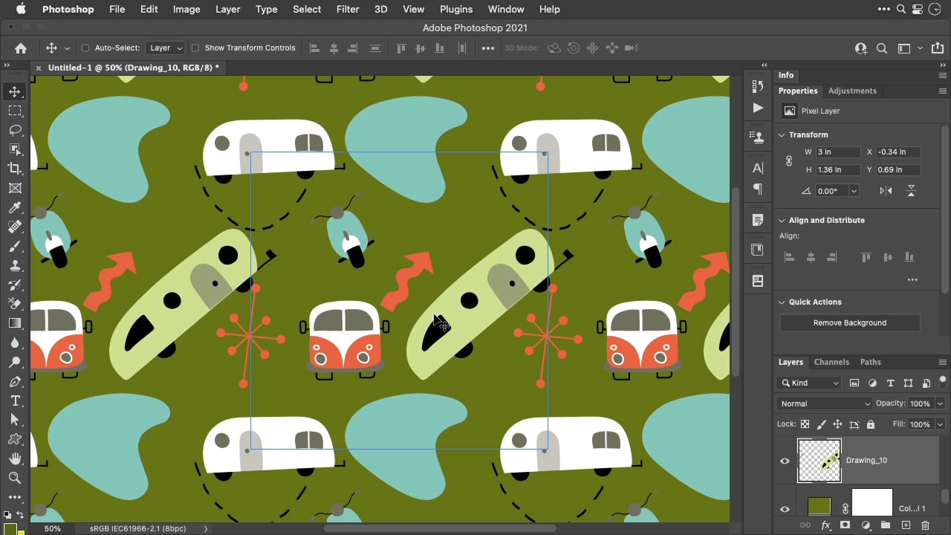Image resolution: width=951 pixels, height=535 pixels.
Task: Toggle layer filtering switch on/off
Action: pos(941,382)
